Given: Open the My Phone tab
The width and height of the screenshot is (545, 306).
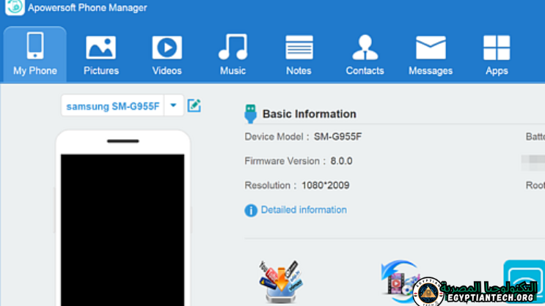Looking at the screenshot, I should click(34, 55).
